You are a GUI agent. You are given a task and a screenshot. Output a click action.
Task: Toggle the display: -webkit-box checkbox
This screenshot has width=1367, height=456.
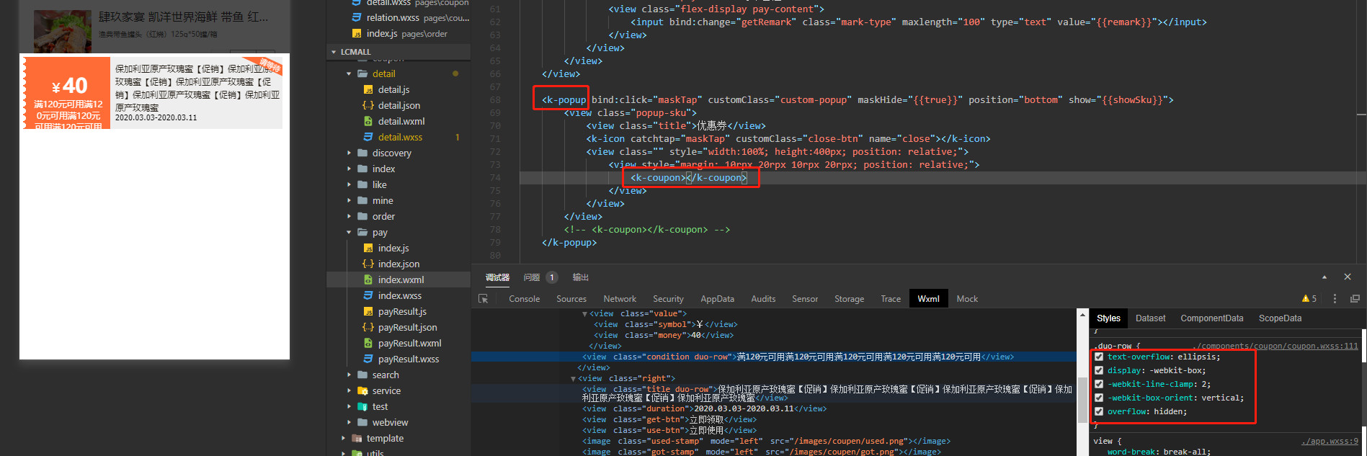point(1099,370)
